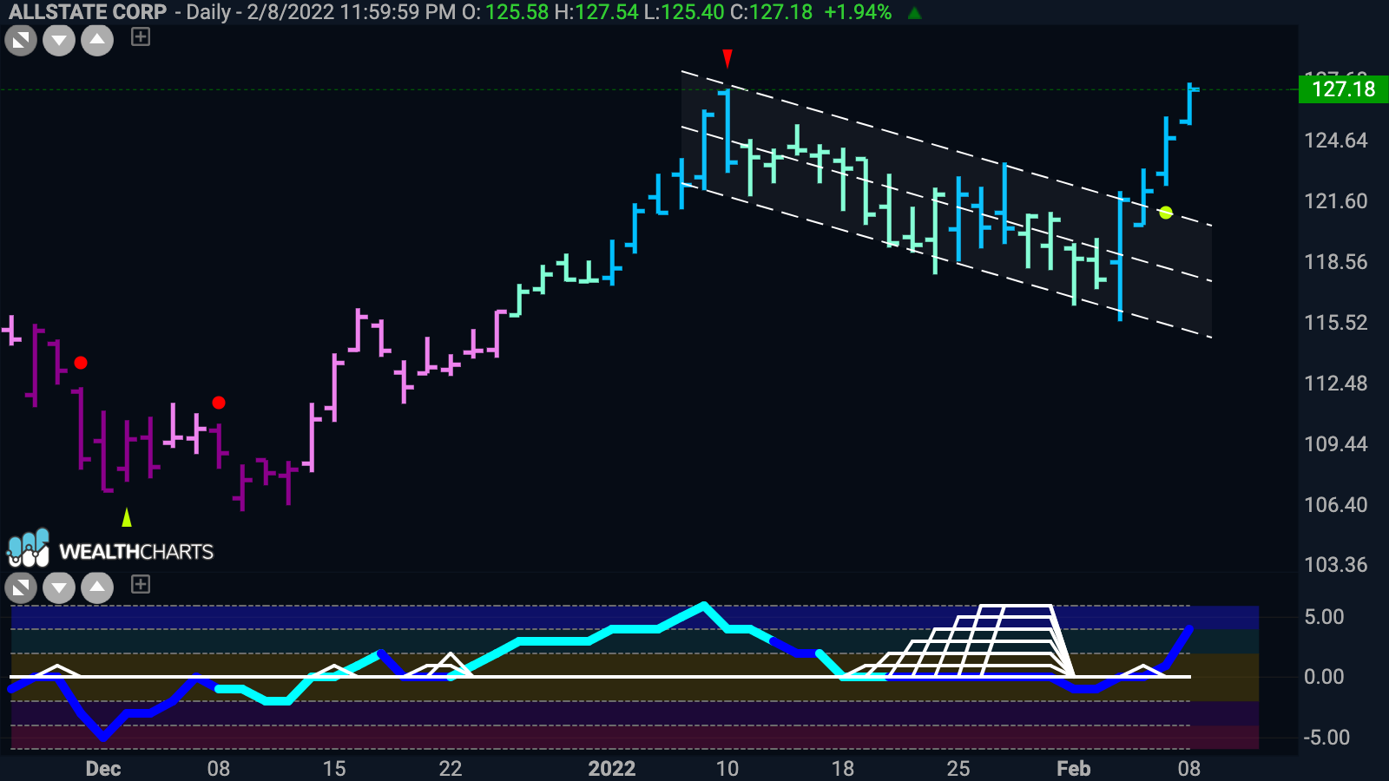The width and height of the screenshot is (1389, 781).
Task: Click the yellow dot marker near 121.60
Action: (x=1165, y=213)
